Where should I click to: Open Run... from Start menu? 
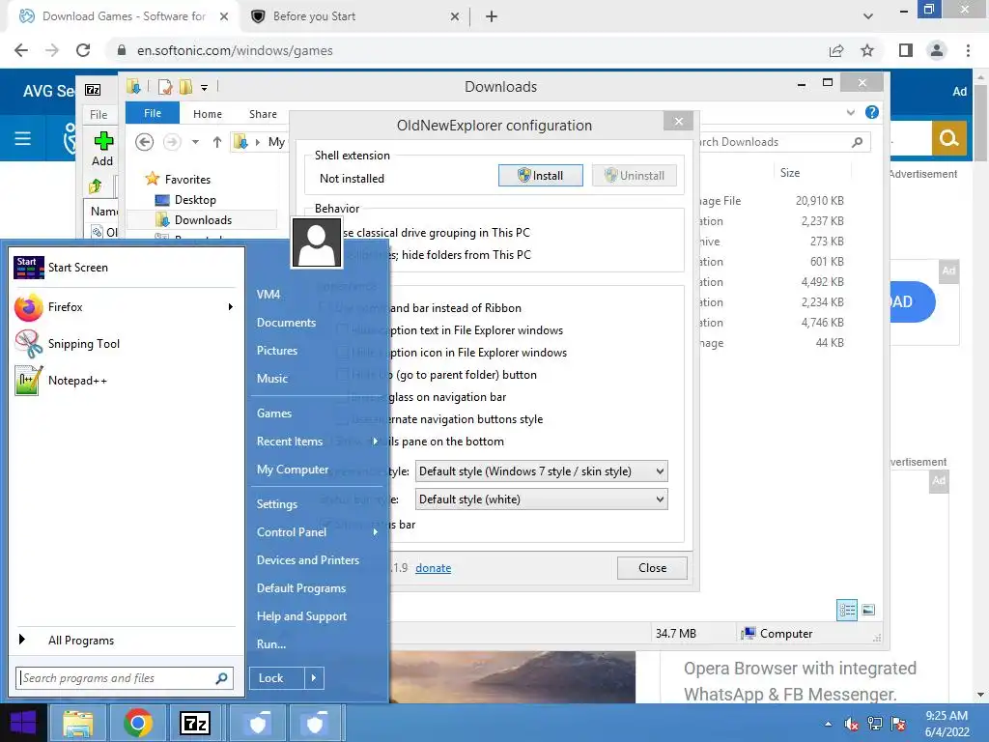[271, 644]
